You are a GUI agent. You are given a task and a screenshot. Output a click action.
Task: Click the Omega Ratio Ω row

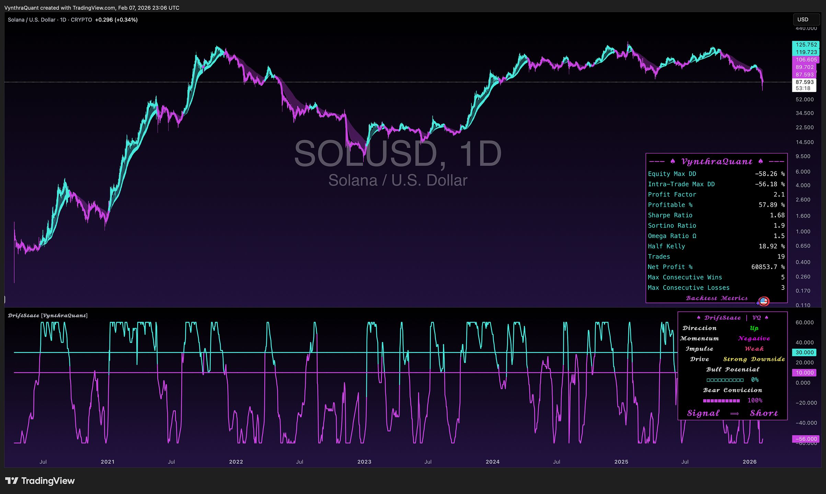tap(716, 236)
